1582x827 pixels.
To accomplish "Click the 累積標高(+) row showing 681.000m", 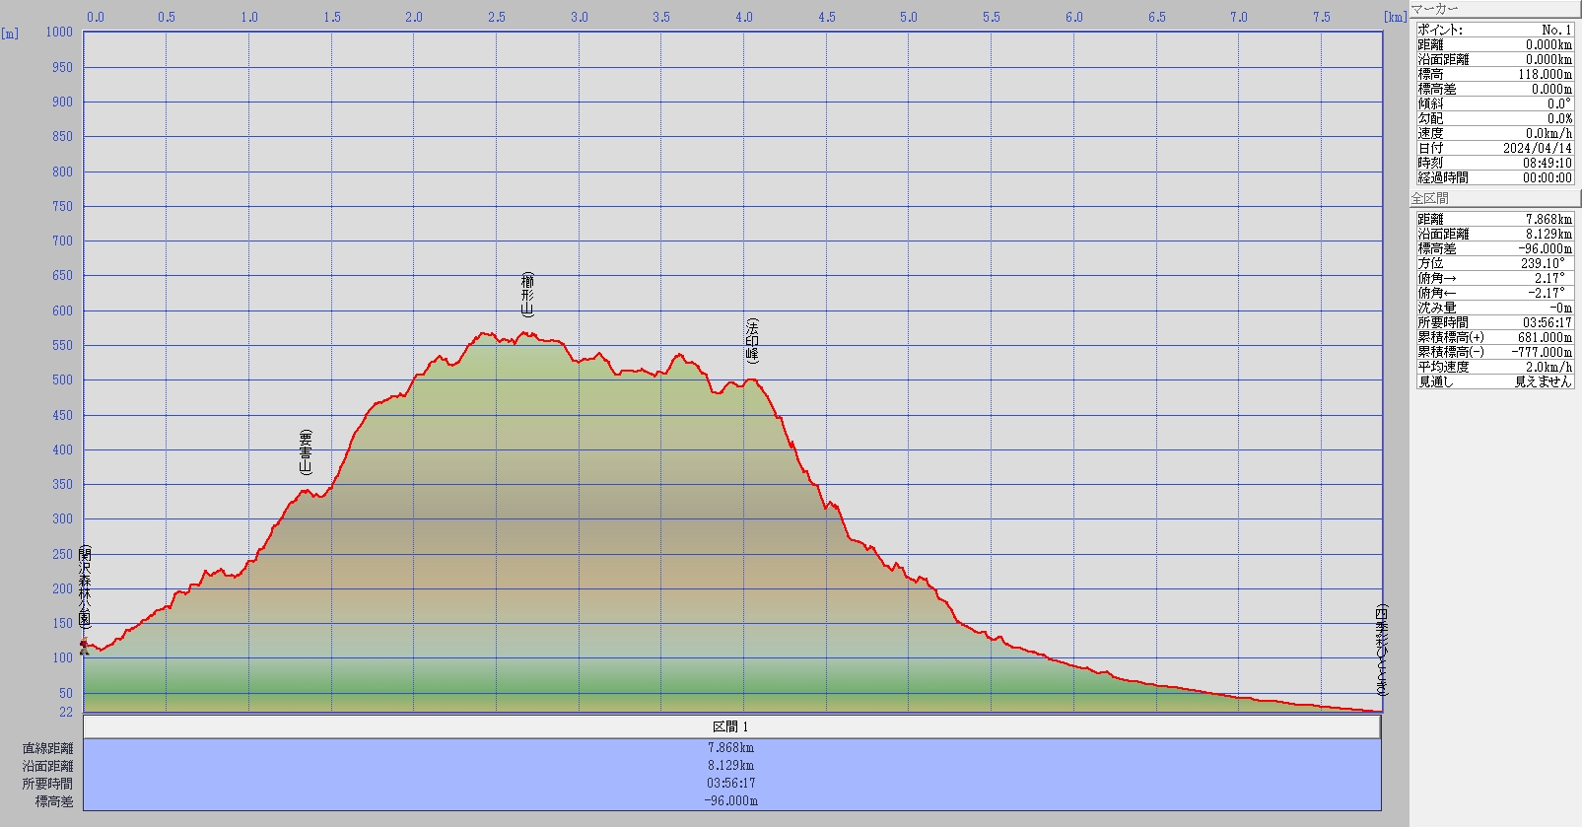I will [1494, 337].
